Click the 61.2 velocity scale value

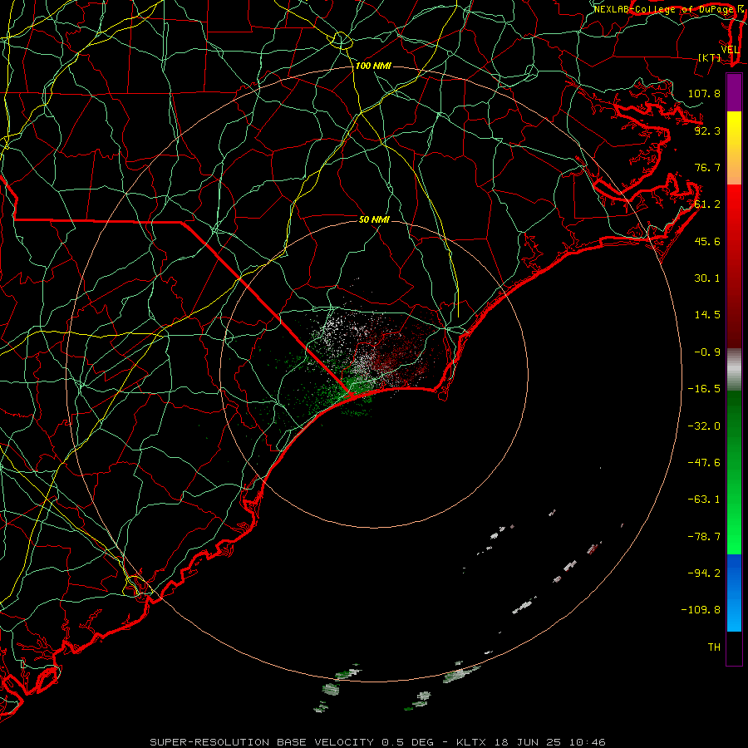coord(707,204)
